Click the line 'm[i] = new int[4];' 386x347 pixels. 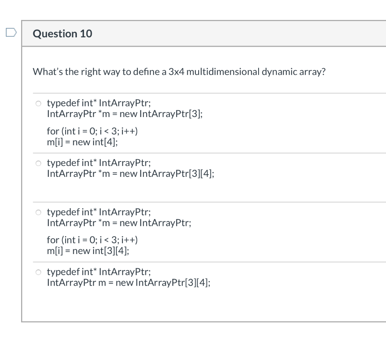(x=82, y=142)
